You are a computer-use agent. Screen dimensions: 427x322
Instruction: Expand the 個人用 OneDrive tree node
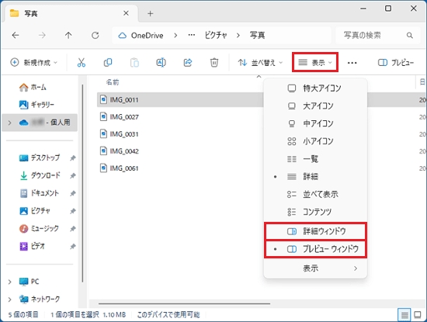(x=10, y=123)
